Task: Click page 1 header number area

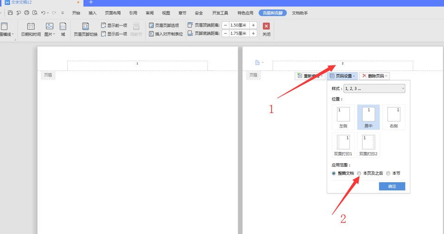Action: [x=137, y=66]
